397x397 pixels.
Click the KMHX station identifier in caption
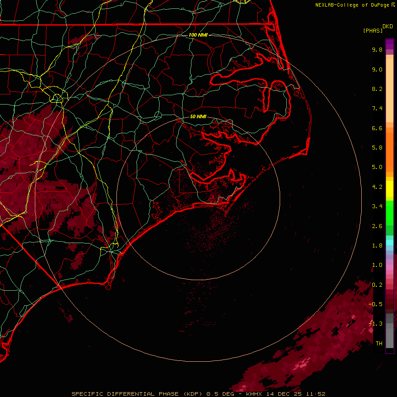coord(254,394)
